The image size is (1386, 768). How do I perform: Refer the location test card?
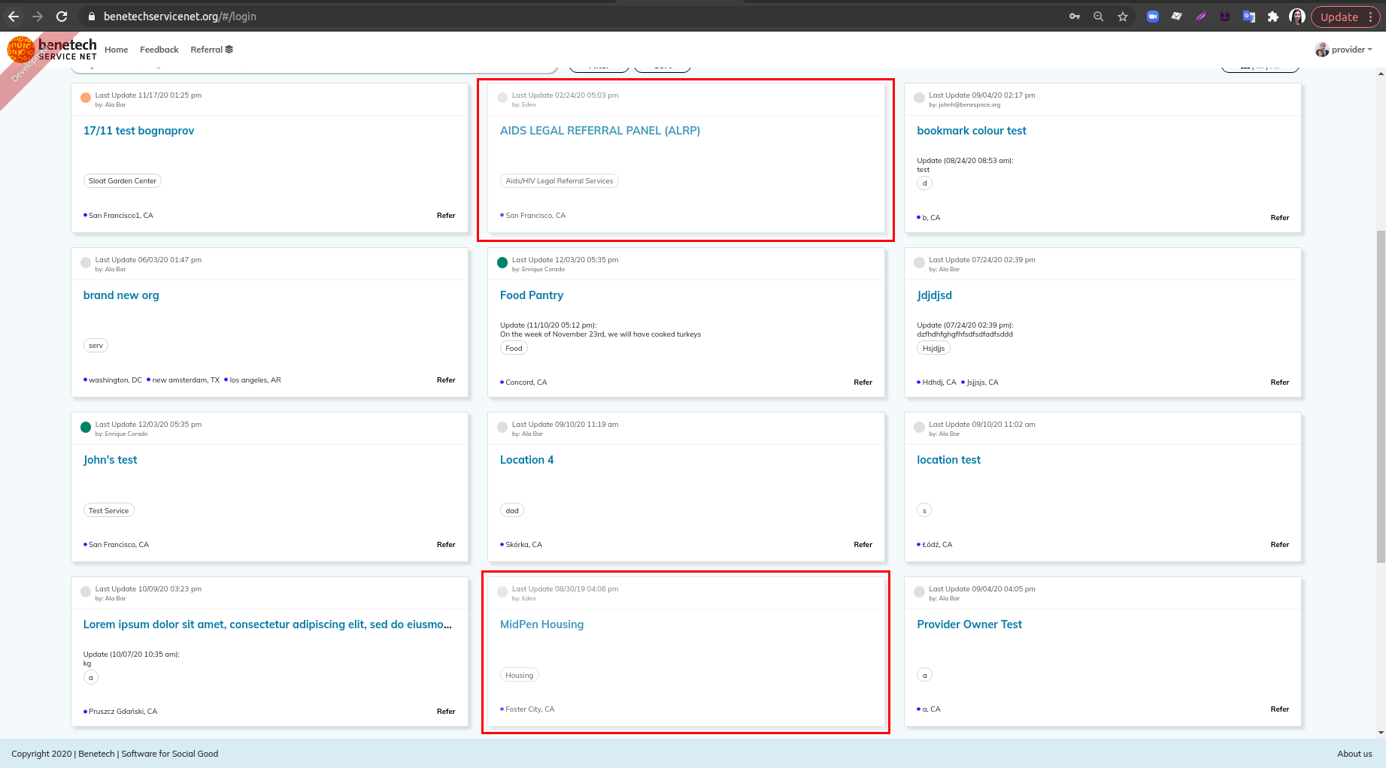pyautogui.click(x=1279, y=545)
